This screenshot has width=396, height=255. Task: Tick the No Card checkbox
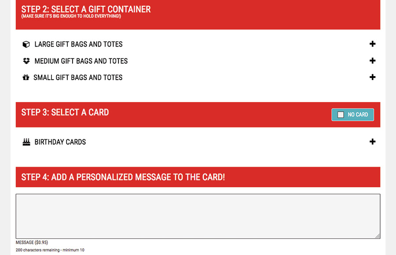[x=341, y=115]
